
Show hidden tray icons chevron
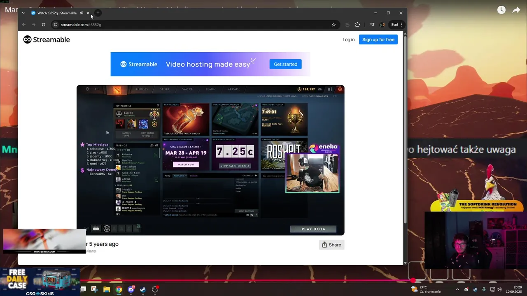coord(457,289)
